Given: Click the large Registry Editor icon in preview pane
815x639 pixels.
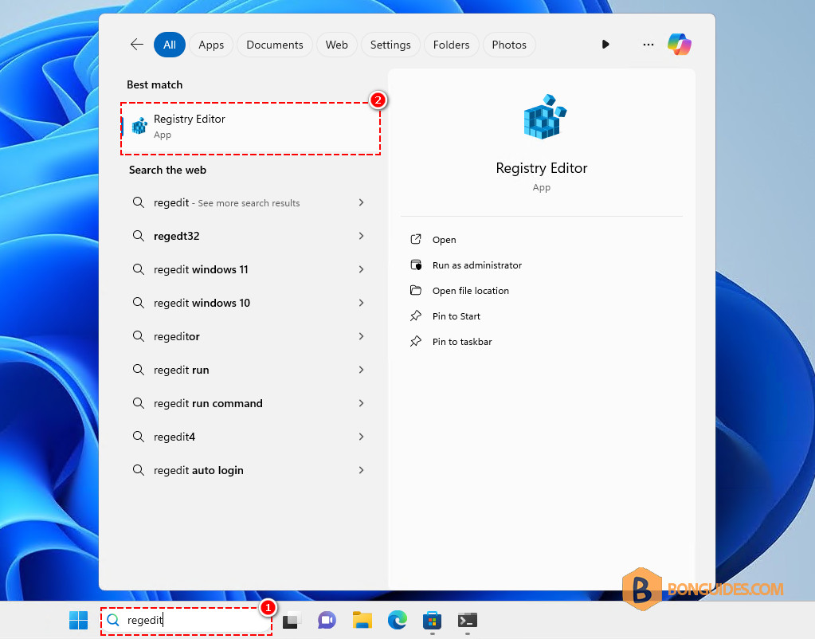Looking at the screenshot, I should [543, 116].
